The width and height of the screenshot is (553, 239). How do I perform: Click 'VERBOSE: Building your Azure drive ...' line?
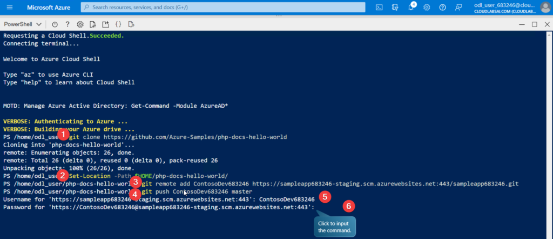click(x=69, y=129)
